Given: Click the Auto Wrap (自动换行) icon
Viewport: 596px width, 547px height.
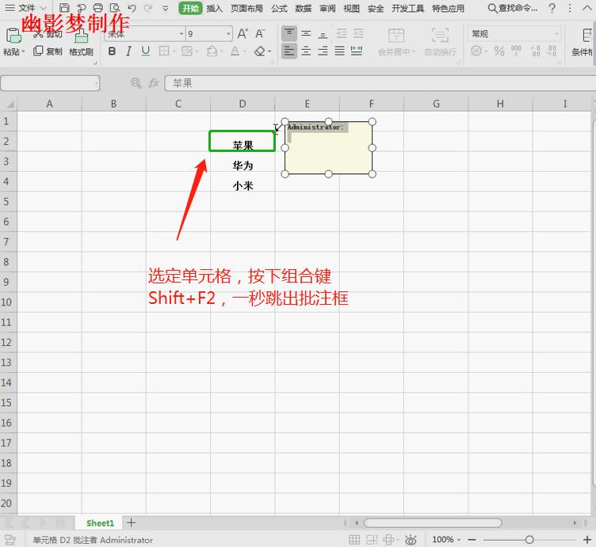Looking at the screenshot, I should tap(440, 36).
